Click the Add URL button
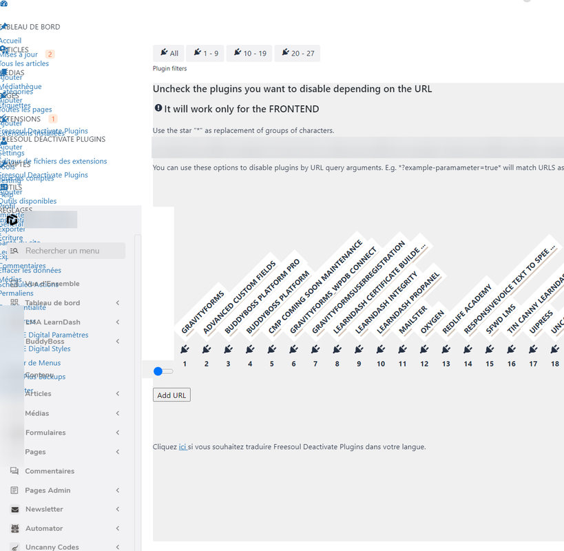 [171, 395]
